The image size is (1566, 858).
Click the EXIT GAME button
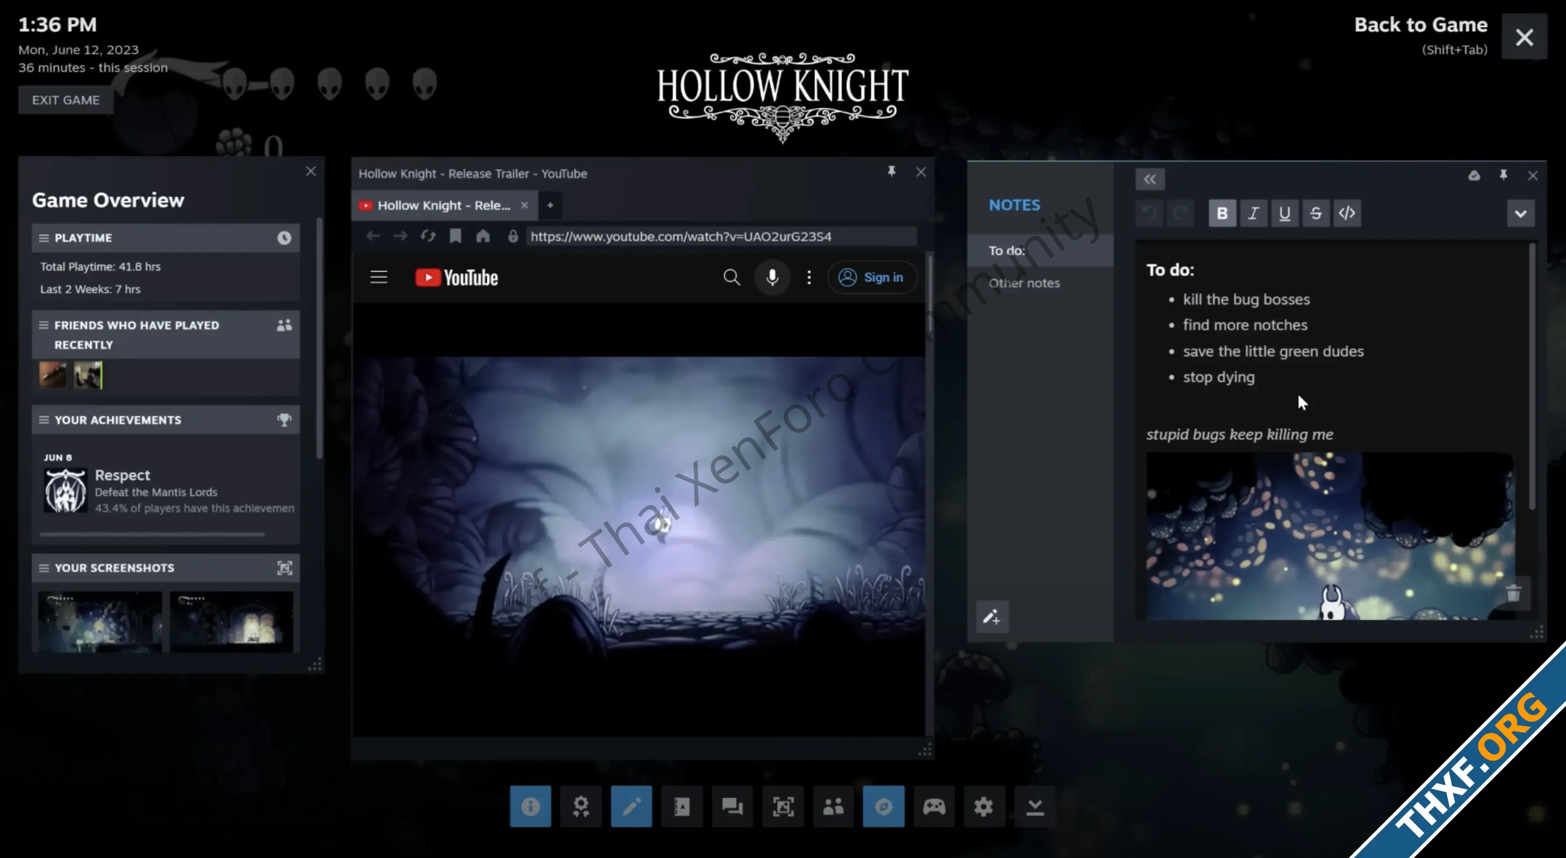pos(66,100)
